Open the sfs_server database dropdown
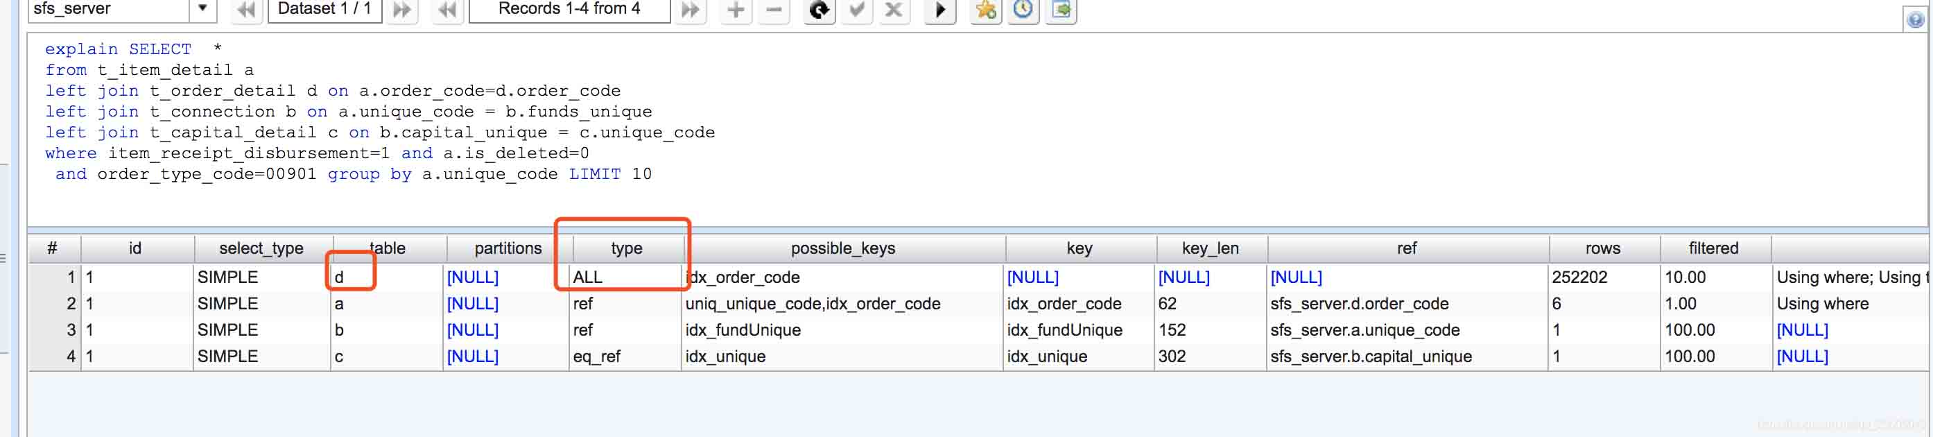 (x=202, y=9)
